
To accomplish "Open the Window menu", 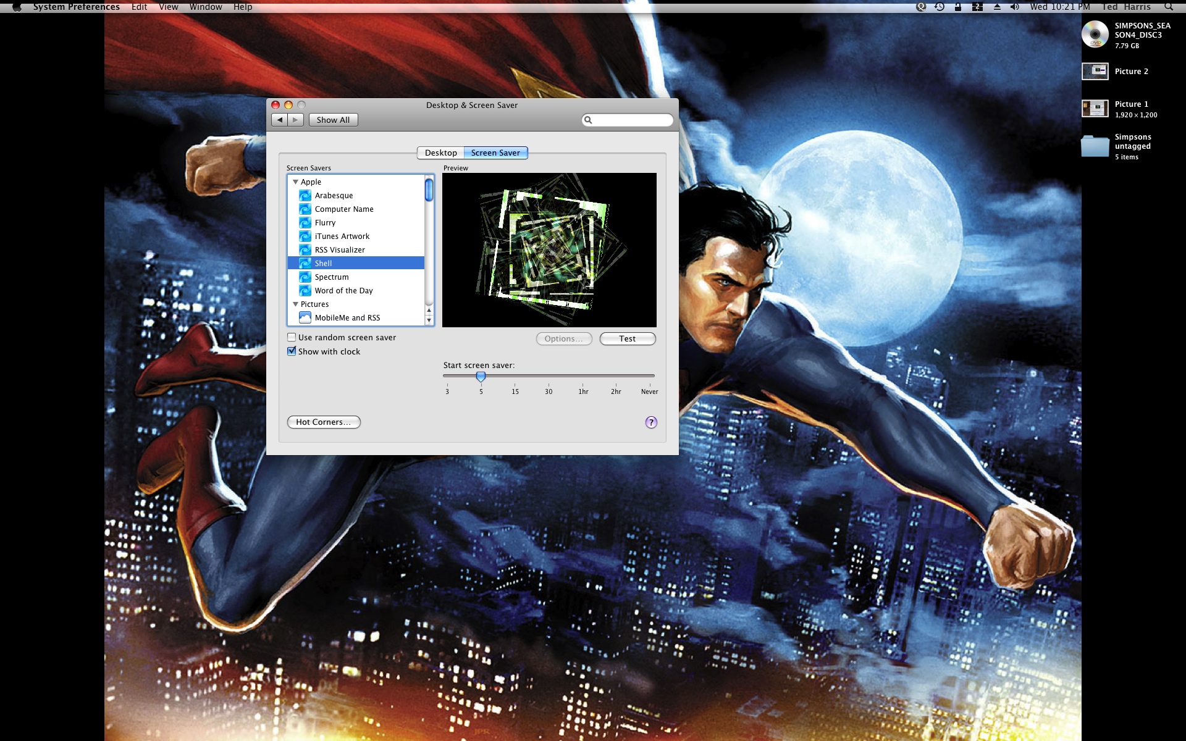I will tap(206, 7).
